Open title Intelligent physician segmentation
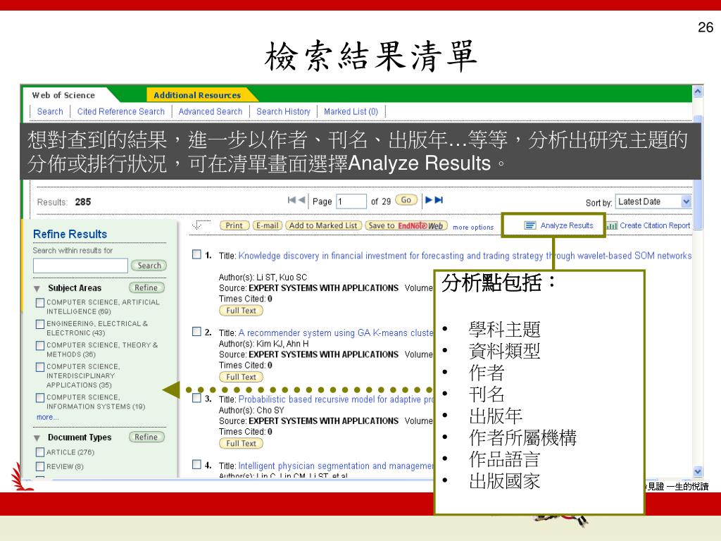The height and width of the screenshot is (541, 721). click(336, 466)
